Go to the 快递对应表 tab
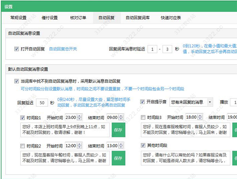Image resolution: width=237 pixels, height=179 pixels. pyautogui.click(x=171, y=17)
